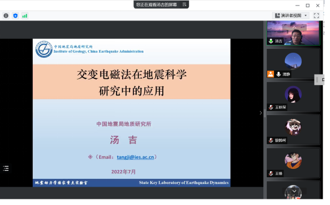Collapse the participant sidebar arrow

coord(261,113)
